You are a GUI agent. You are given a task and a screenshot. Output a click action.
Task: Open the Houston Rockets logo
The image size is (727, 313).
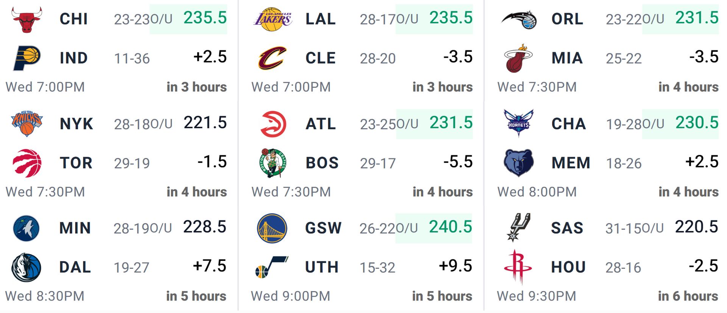pyautogui.click(x=518, y=267)
